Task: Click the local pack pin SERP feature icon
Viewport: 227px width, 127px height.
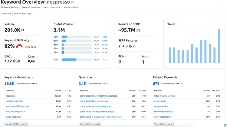Action: coord(120,46)
